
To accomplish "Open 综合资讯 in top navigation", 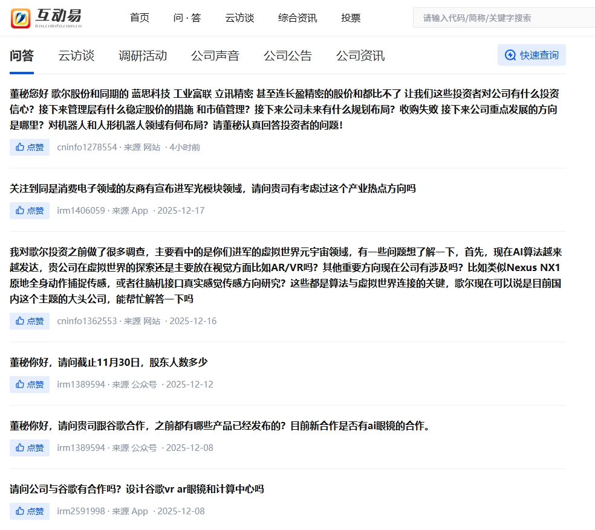I will point(297,18).
